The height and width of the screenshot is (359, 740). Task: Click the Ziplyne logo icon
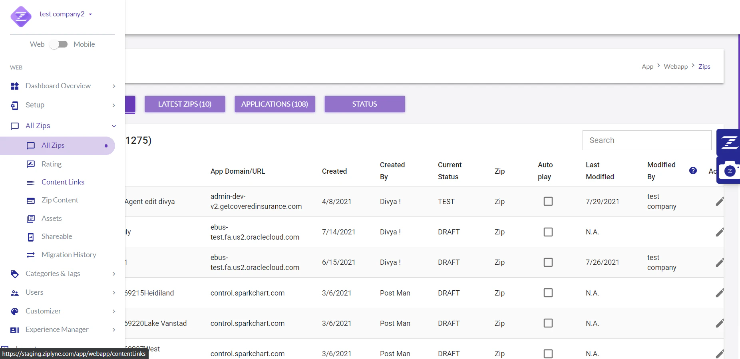[21, 16]
